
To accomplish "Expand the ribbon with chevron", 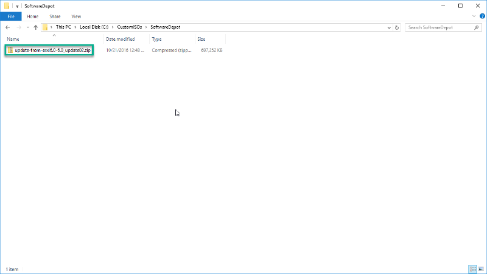I will tap(474, 16).
